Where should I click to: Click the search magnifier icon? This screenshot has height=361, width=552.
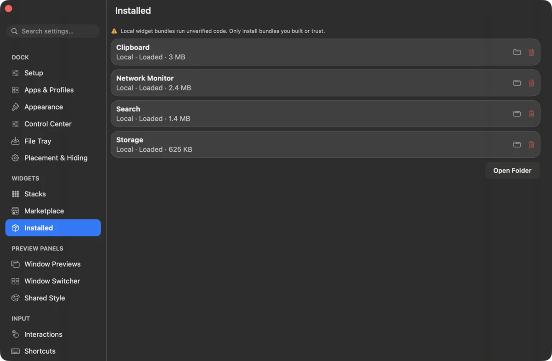[15, 31]
